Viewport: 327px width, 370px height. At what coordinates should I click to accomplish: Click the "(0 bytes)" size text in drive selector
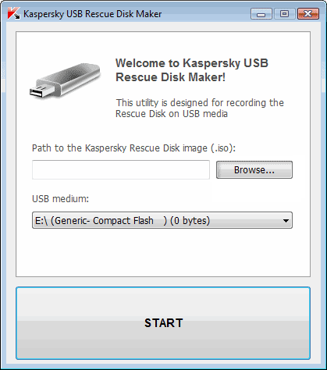pyautogui.click(x=190, y=221)
